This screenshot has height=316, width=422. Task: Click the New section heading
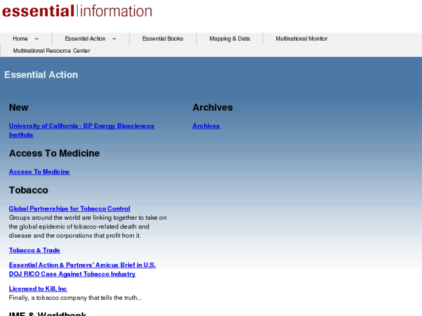click(19, 108)
